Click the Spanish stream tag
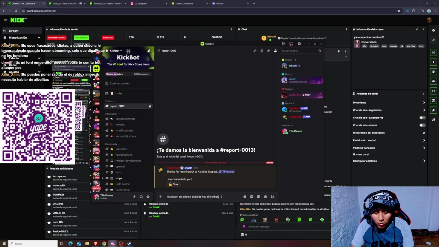This screenshot has width=439, height=247. pyautogui.click(x=374, y=46)
